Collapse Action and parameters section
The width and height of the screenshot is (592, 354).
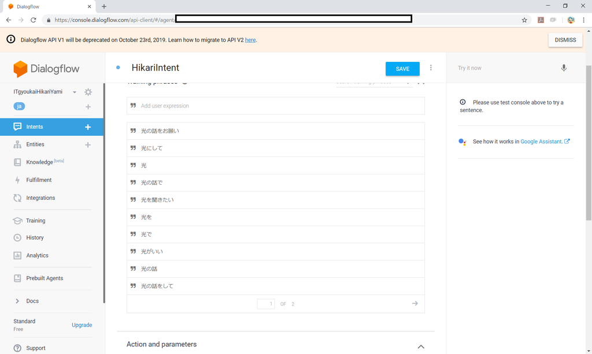(x=421, y=346)
